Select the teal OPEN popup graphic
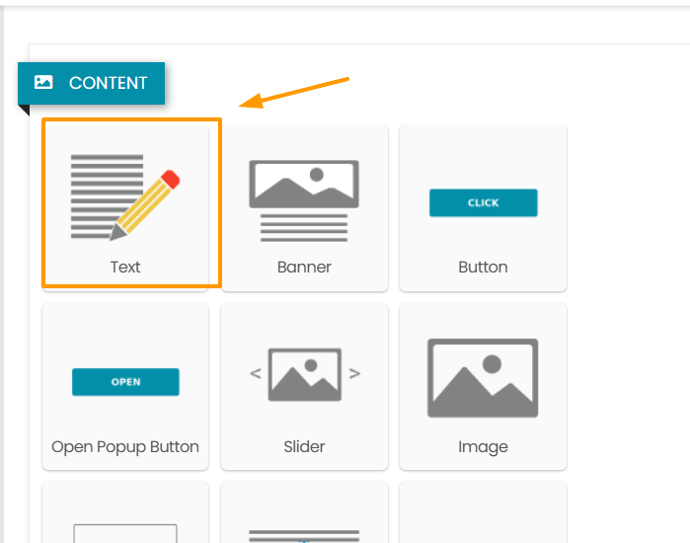 (x=125, y=382)
